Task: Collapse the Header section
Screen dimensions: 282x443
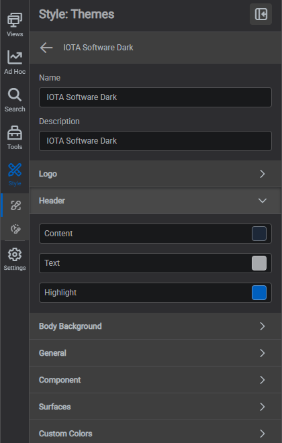Action: [x=155, y=201]
